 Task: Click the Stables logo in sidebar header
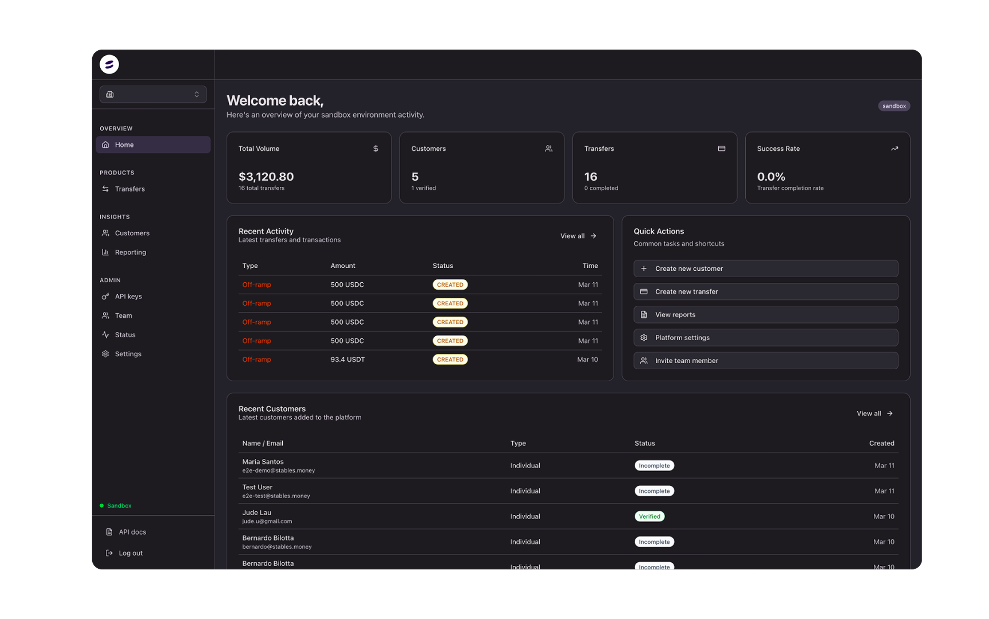(x=109, y=64)
